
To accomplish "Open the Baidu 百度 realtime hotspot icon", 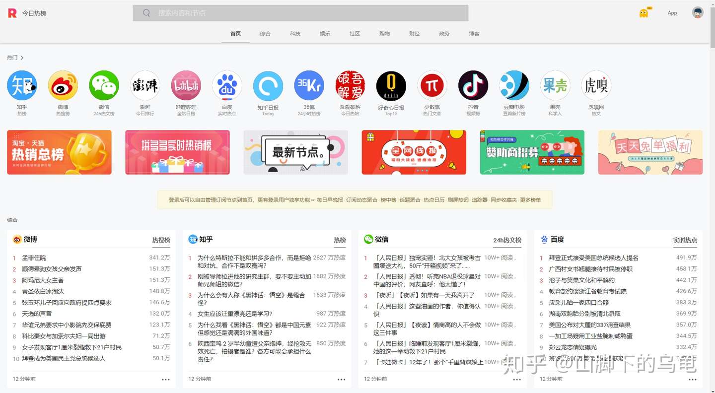I will pos(227,85).
